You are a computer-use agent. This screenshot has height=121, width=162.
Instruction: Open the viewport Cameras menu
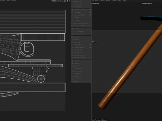(x=102, y=1)
